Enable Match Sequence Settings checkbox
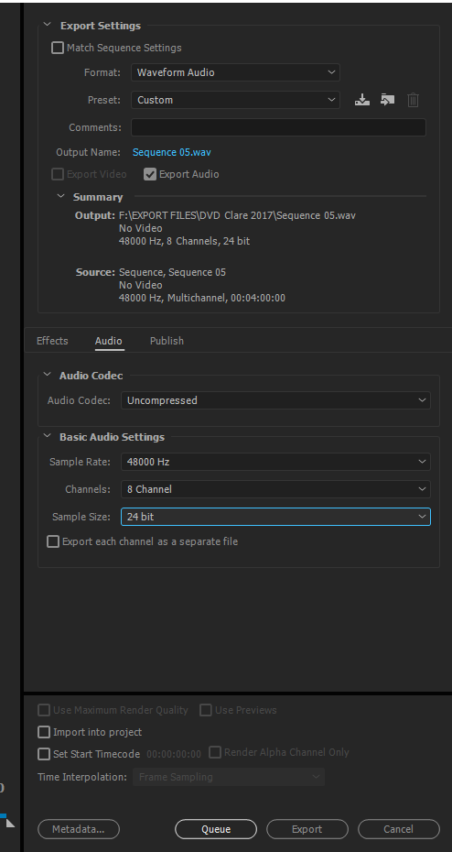The width and height of the screenshot is (452, 852). [57, 48]
